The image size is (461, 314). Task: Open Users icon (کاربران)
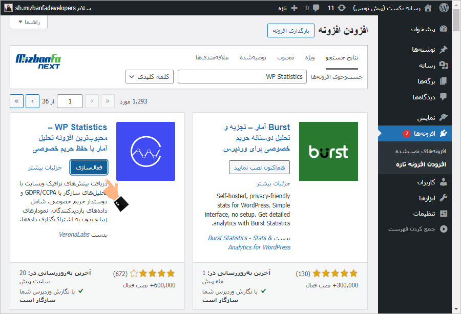coord(444,182)
